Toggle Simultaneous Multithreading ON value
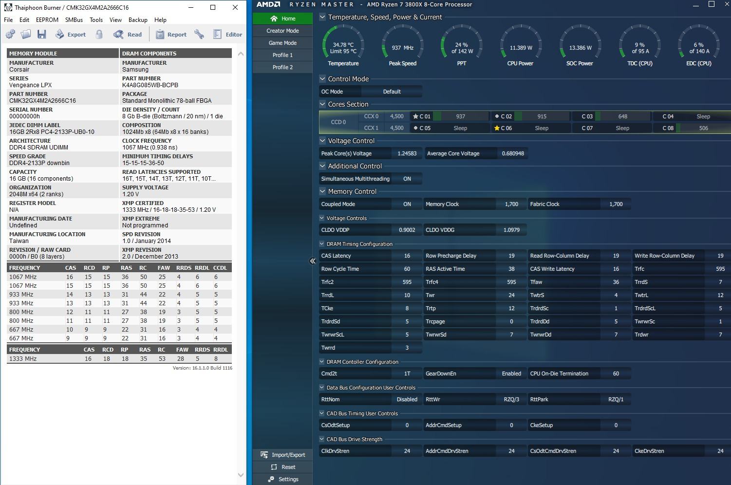Image resolution: width=731 pixels, height=485 pixels. (x=407, y=179)
